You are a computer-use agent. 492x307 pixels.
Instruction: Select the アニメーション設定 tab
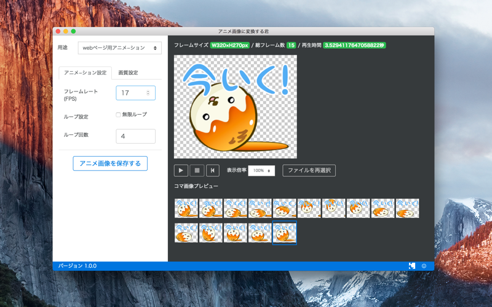85,72
